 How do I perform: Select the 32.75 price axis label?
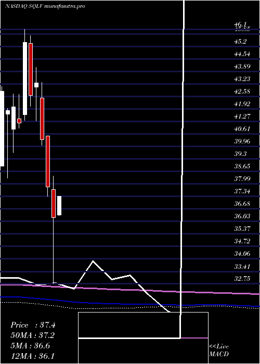[x=242, y=279]
